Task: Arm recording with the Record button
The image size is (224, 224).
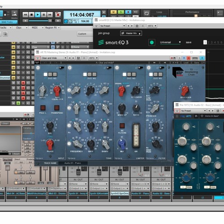Action: click(x=58, y=15)
